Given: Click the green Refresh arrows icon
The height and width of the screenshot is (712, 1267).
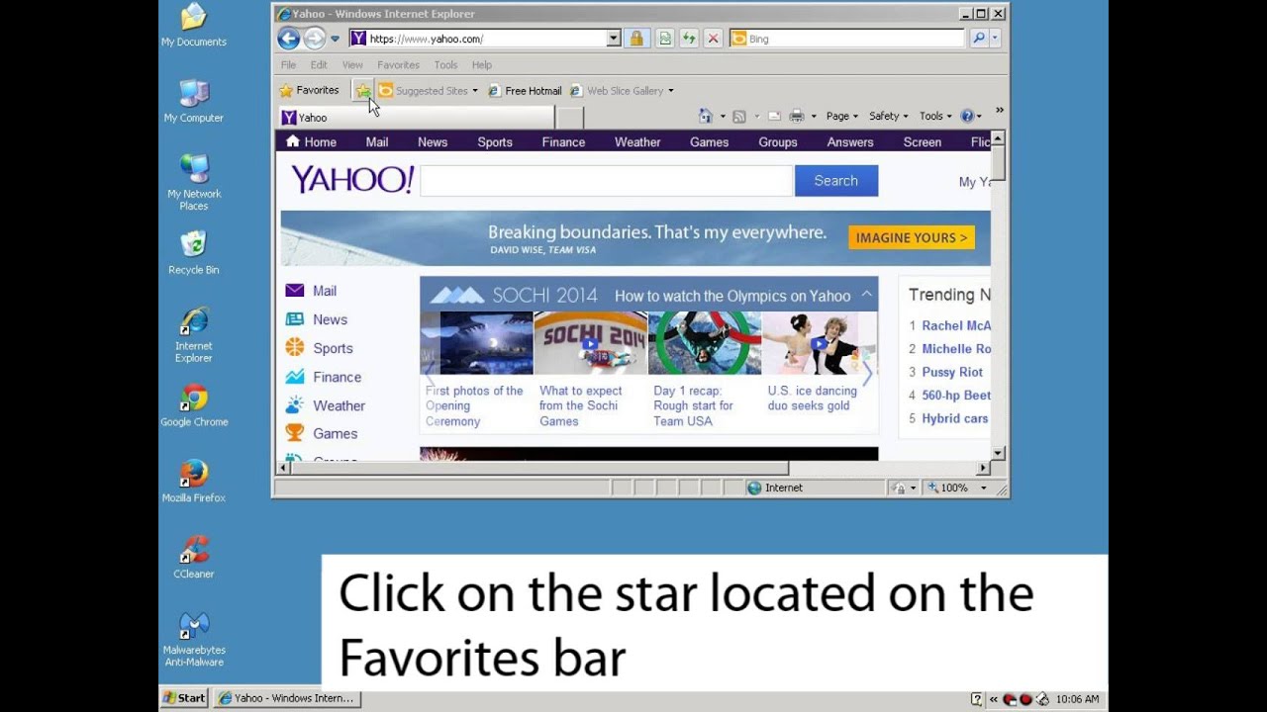Looking at the screenshot, I should click(x=689, y=39).
